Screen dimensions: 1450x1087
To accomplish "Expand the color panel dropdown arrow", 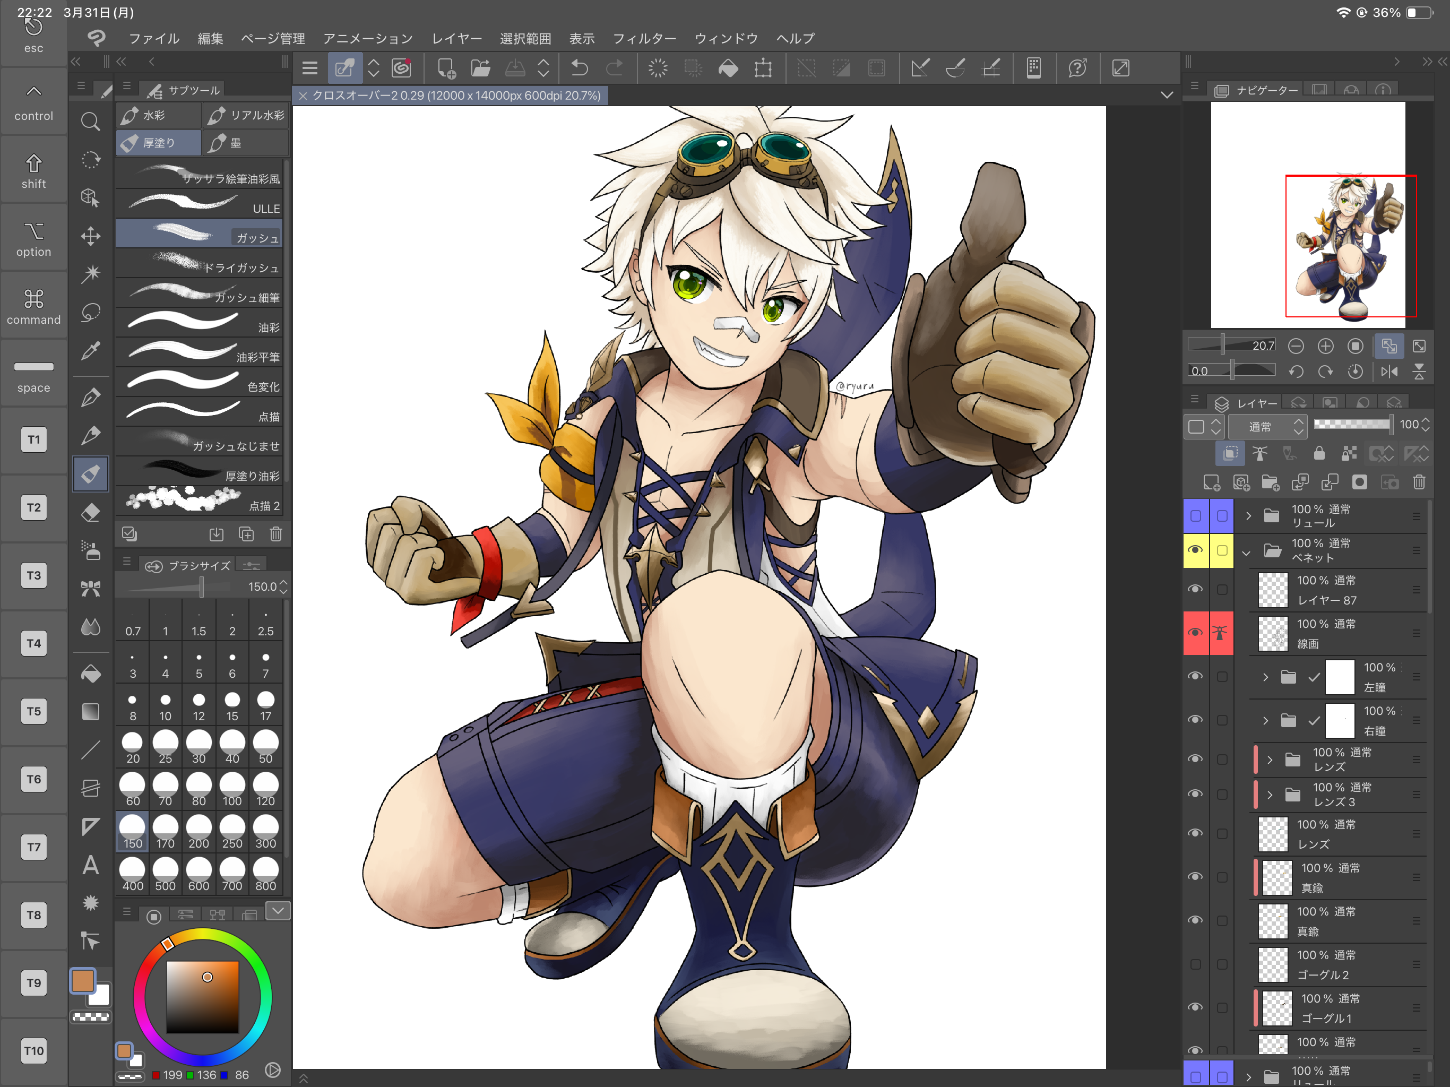I will [278, 911].
